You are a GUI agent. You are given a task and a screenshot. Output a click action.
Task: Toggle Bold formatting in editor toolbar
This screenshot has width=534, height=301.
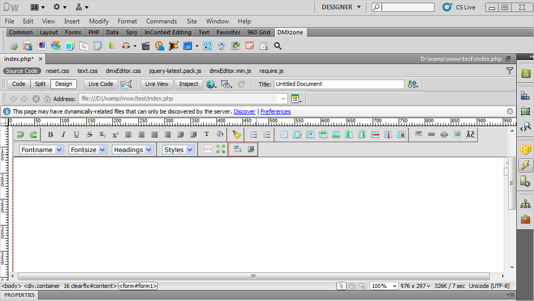[50, 135]
